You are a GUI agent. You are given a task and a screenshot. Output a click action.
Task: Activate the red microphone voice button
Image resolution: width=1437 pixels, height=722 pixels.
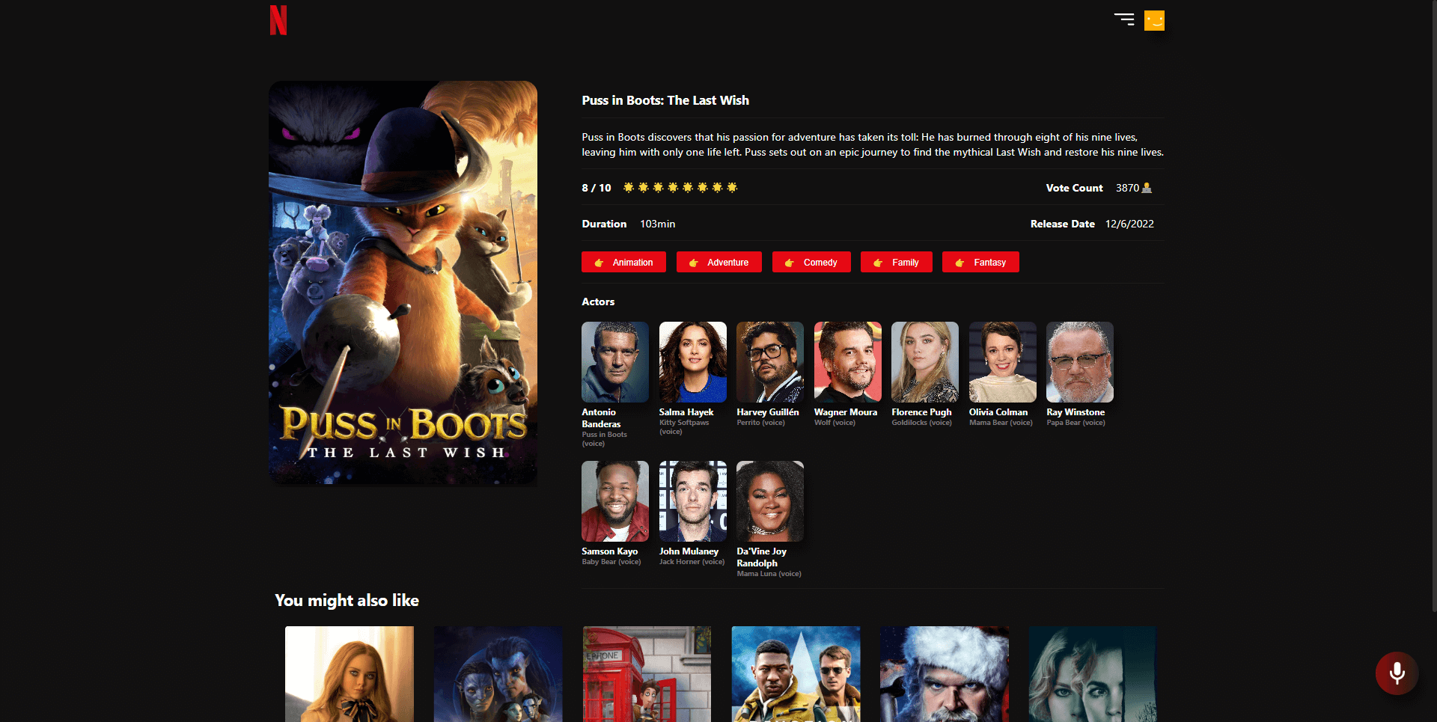tap(1396, 673)
